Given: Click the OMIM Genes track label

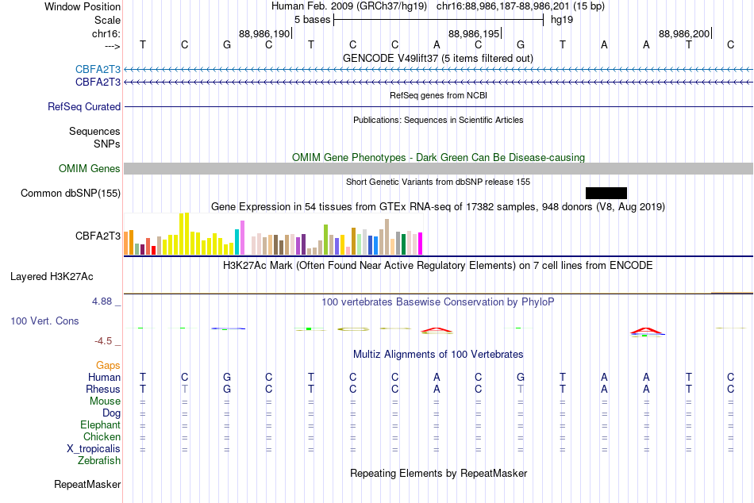Looking at the screenshot, I should coord(90,168).
